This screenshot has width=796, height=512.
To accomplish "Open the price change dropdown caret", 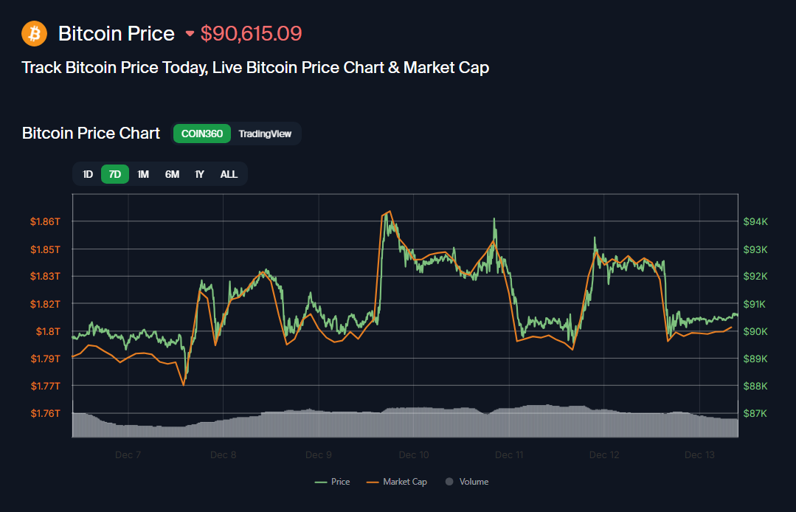I will pyautogui.click(x=190, y=34).
